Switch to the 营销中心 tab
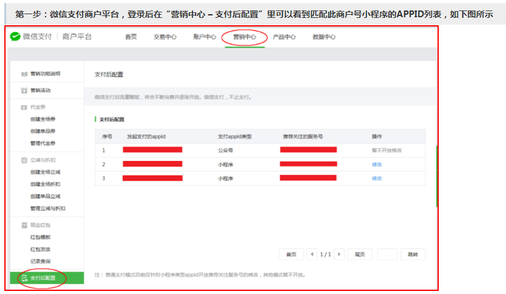 (244, 37)
